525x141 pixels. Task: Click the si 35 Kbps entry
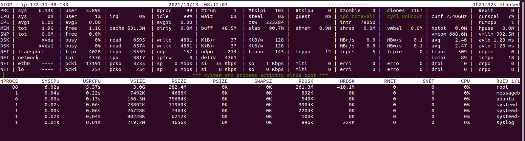[x=219, y=63]
